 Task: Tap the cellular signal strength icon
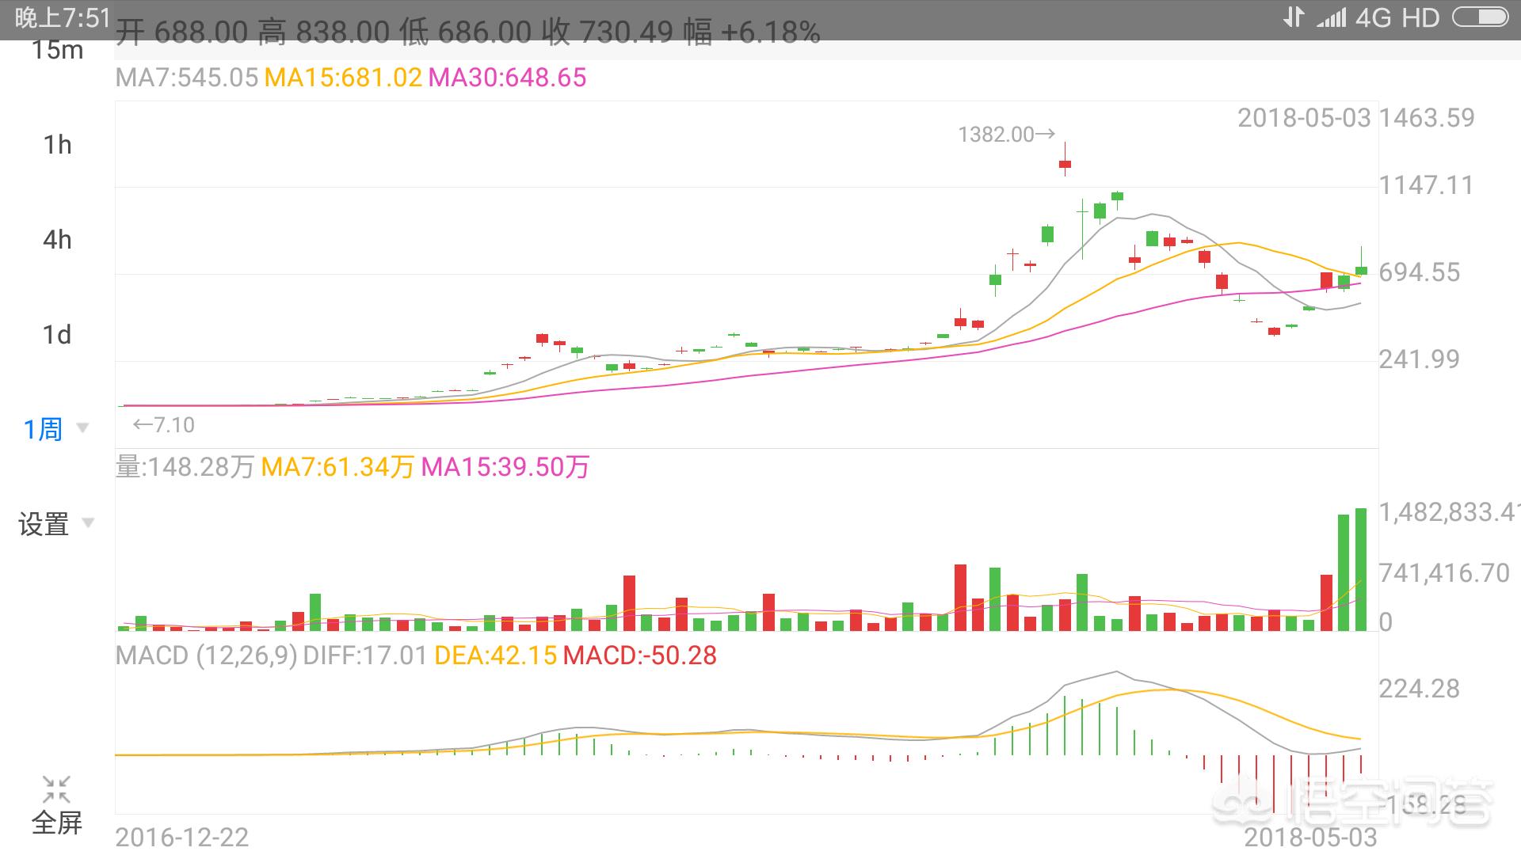pos(1331,17)
